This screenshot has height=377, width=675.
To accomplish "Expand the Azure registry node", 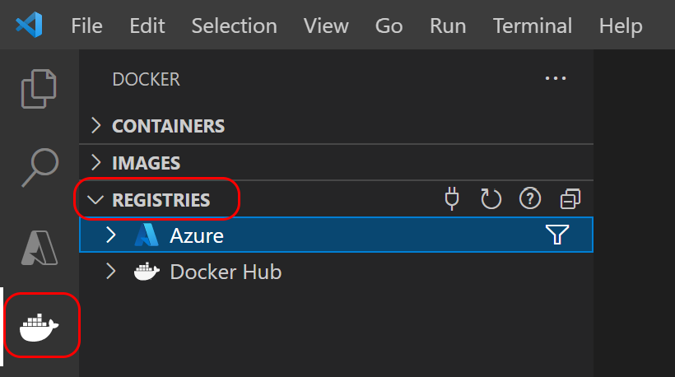I will pos(112,236).
